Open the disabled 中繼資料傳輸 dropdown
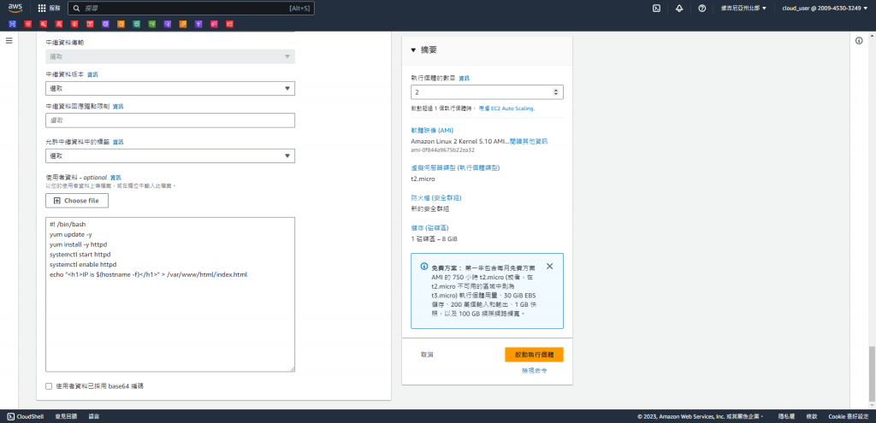This screenshot has width=876, height=423. pos(170,56)
